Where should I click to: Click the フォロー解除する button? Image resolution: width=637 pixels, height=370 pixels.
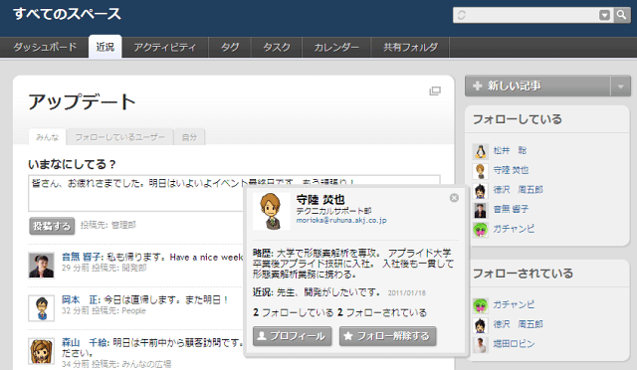[x=387, y=336]
